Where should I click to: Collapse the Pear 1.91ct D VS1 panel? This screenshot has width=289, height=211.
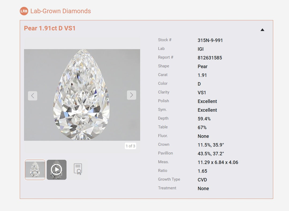pyautogui.click(x=263, y=30)
